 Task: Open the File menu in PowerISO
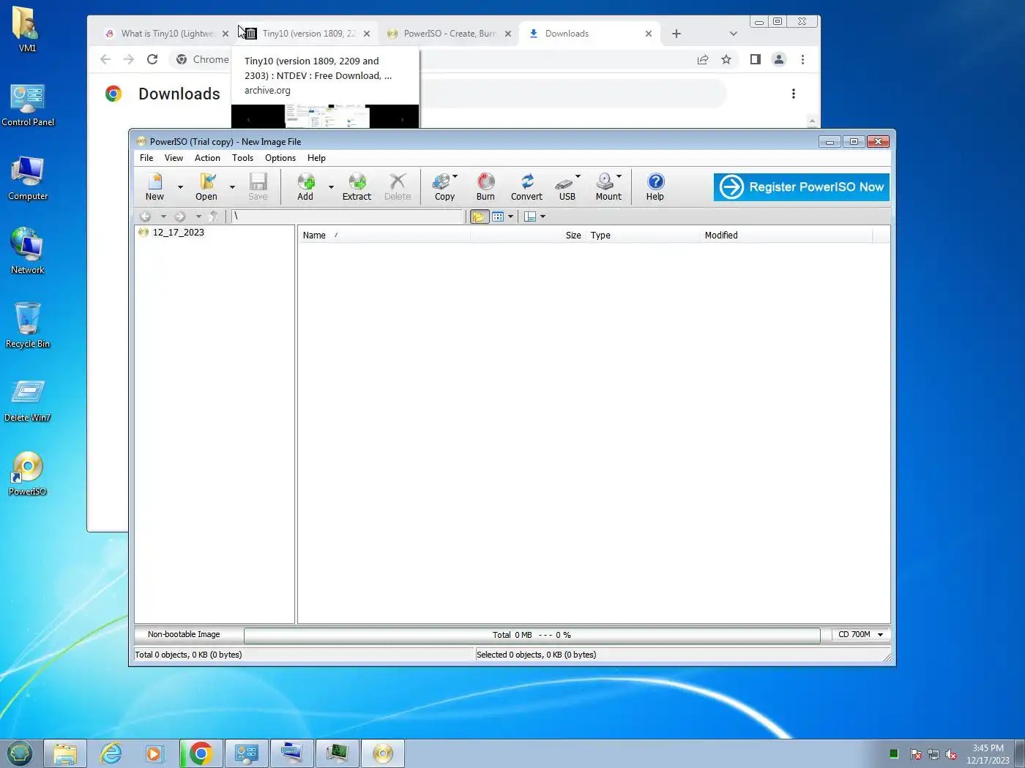146,158
